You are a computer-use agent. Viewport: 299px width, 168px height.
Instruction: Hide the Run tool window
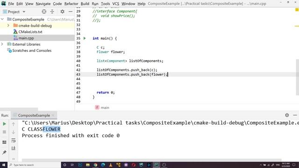tap(295, 115)
